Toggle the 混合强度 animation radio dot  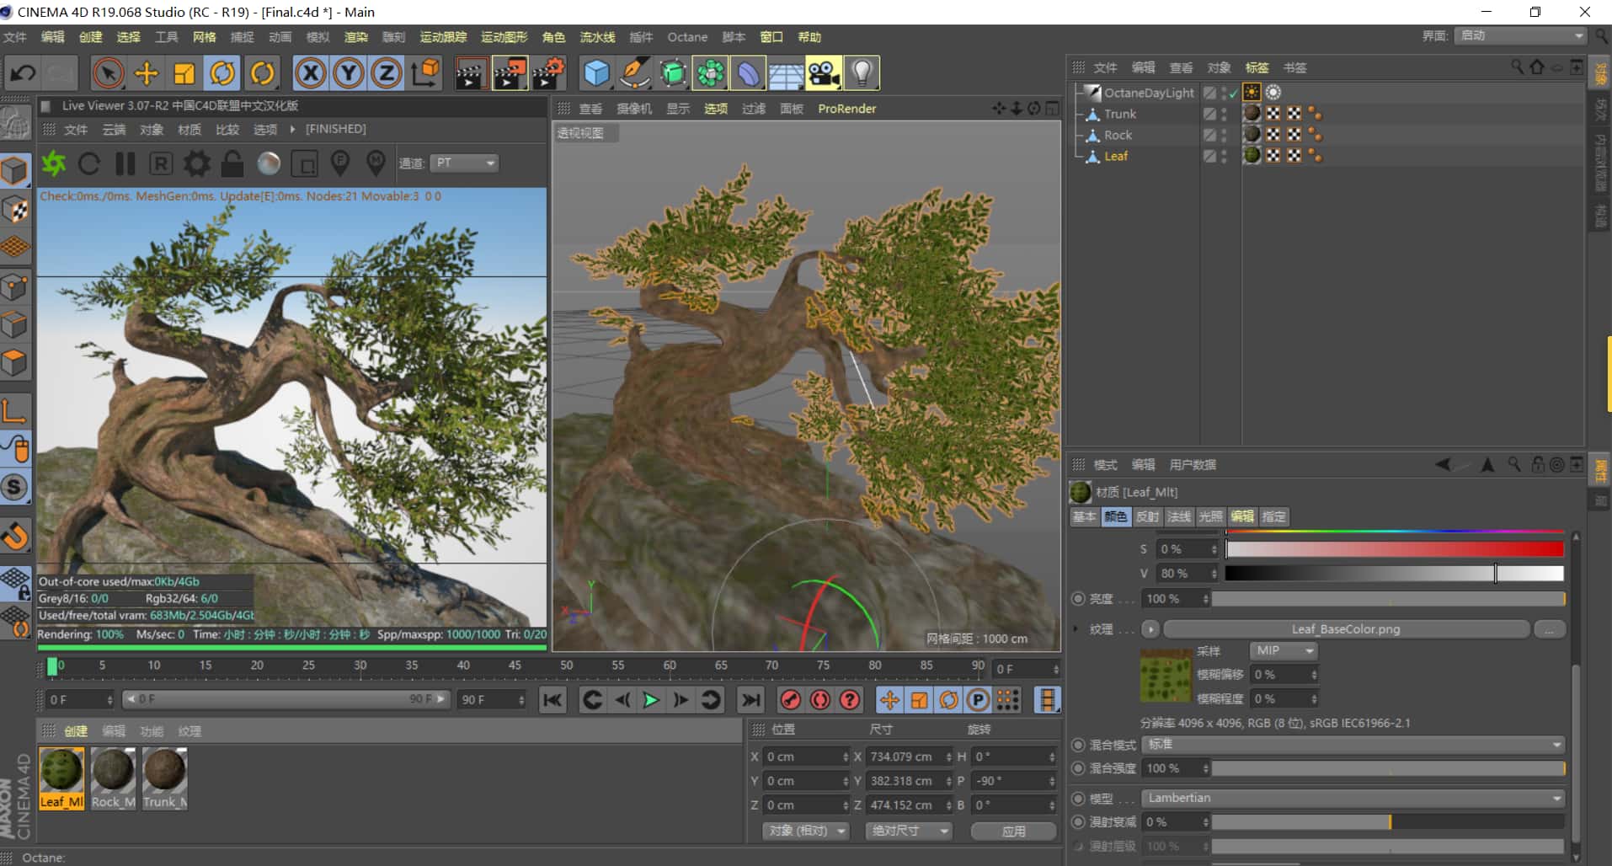(1078, 768)
